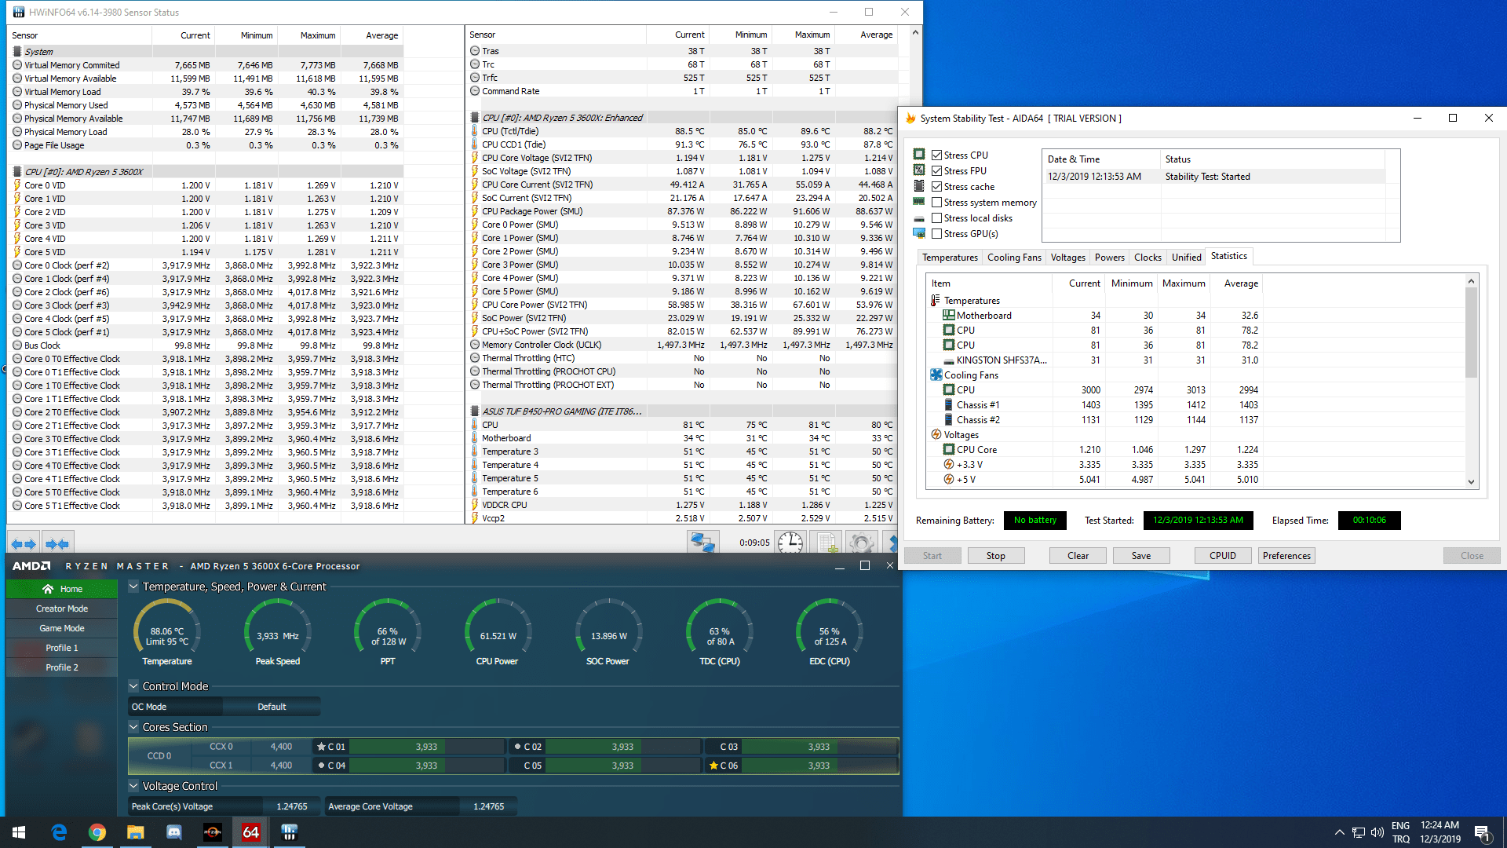Viewport: 1507px width, 848px height.
Task: Click the expand columns arrows icon in HWiNFO
Action: pos(24,543)
